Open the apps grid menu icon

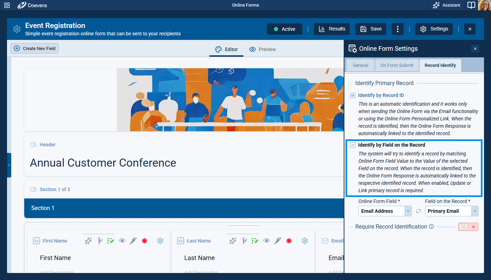click(7, 5)
